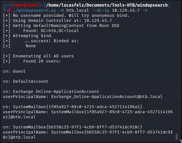
Task: Click SystemMailbox{1f05a927 cn entry
Action: (x=73, y=107)
